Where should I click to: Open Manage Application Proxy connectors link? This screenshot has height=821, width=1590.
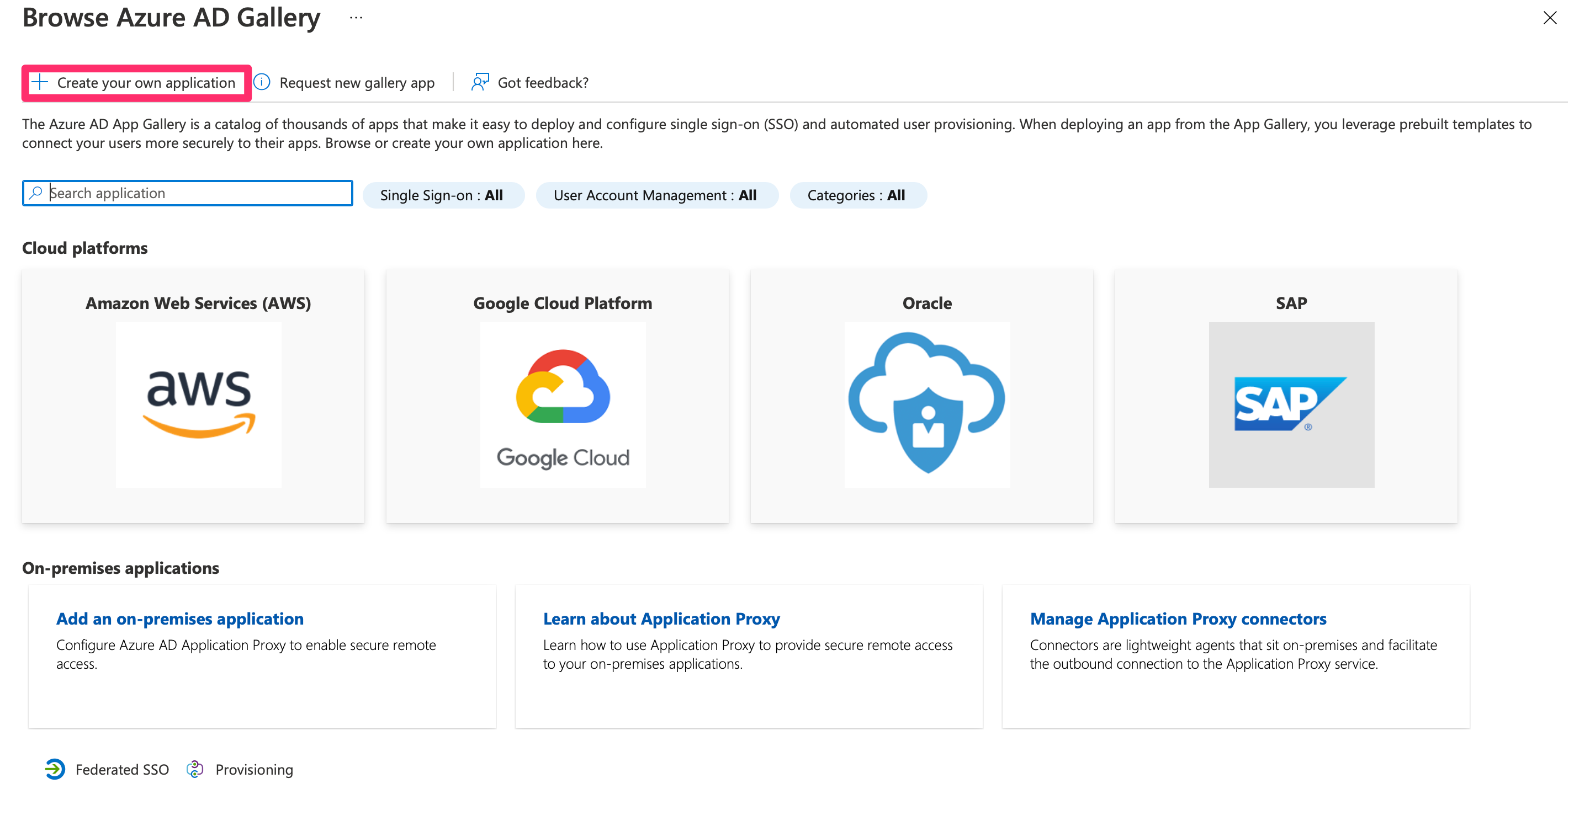1178,619
